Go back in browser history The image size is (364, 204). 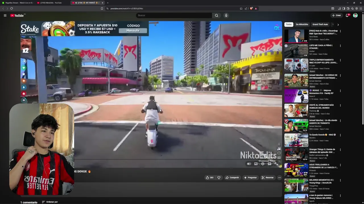click(3, 8)
